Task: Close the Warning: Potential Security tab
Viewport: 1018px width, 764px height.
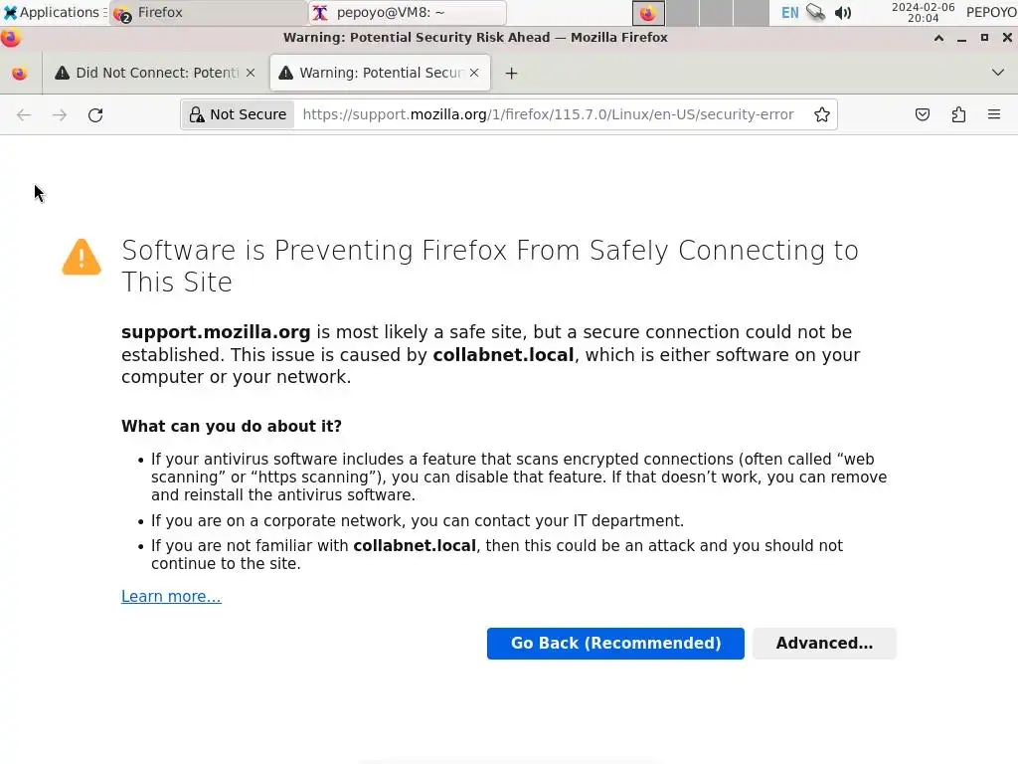Action: 474,73
